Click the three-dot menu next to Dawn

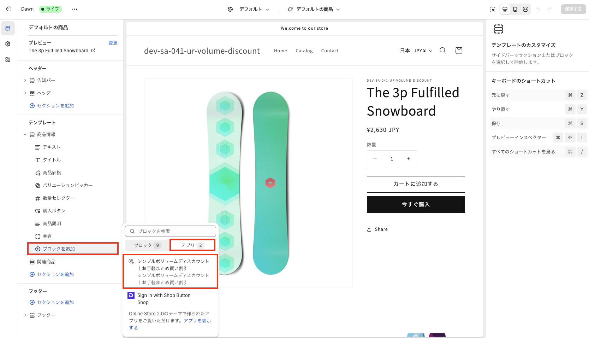pyautogui.click(x=74, y=9)
